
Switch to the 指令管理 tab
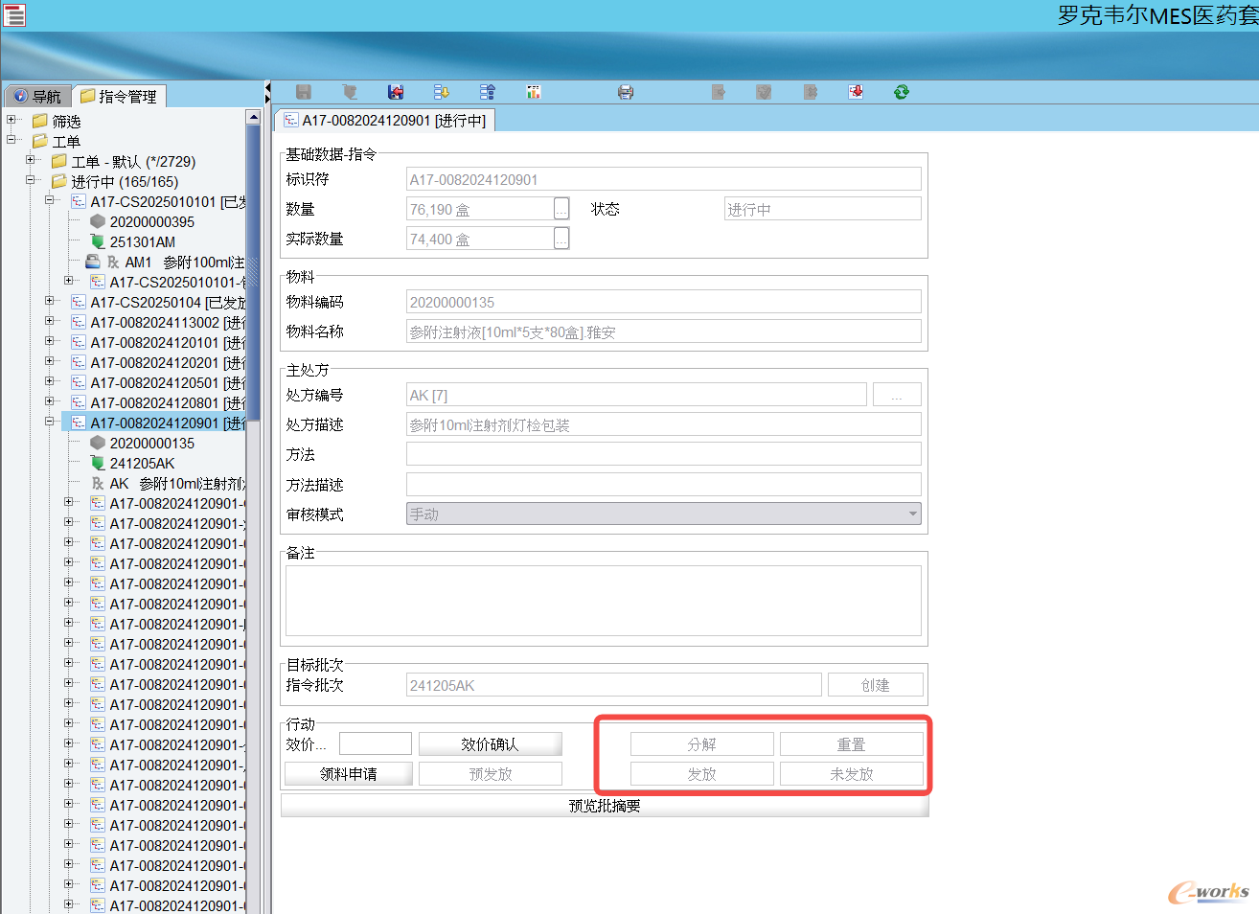pyautogui.click(x=119, y=96)
